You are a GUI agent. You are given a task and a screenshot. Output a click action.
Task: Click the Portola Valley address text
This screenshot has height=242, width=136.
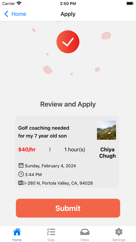pos(59,183)
